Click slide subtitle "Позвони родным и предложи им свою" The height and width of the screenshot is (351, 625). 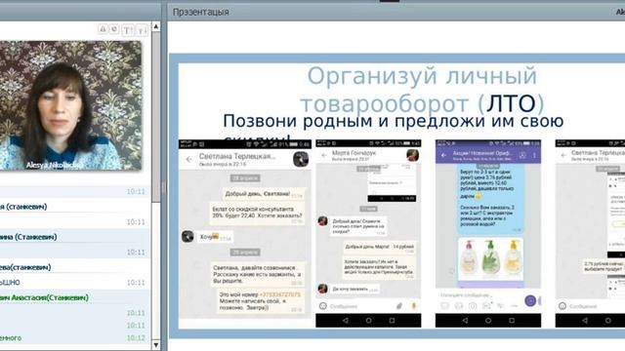(393, 121)
